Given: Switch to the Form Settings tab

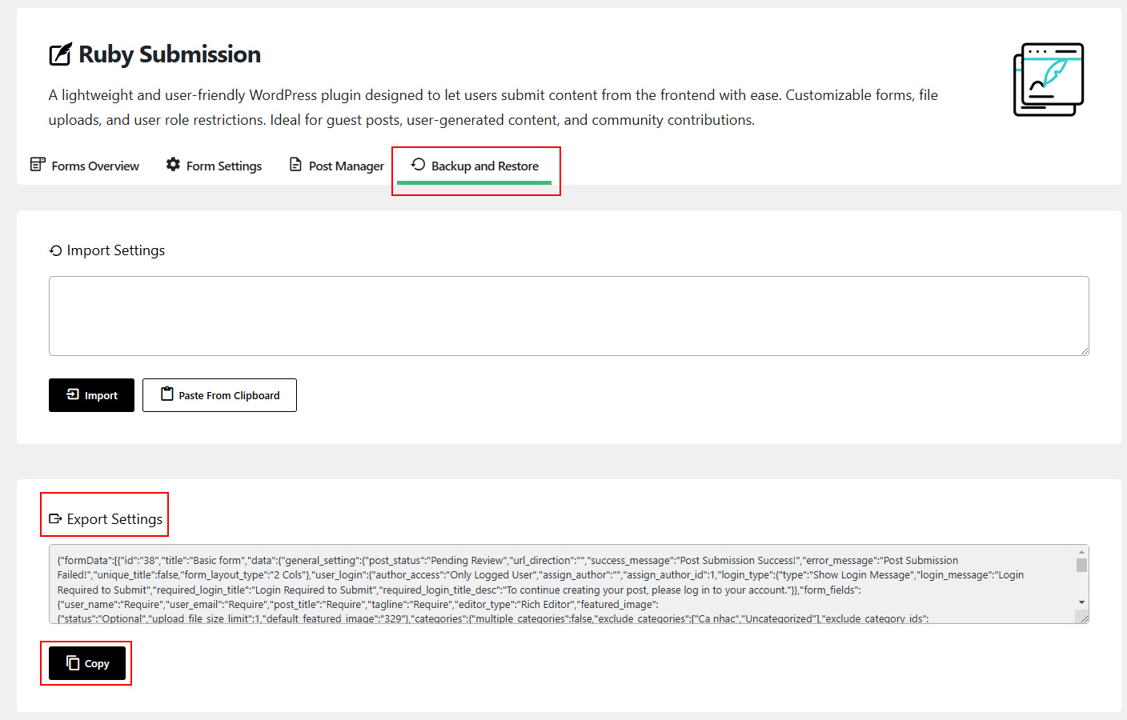Looking at the screenshot, I should [214, 166].
